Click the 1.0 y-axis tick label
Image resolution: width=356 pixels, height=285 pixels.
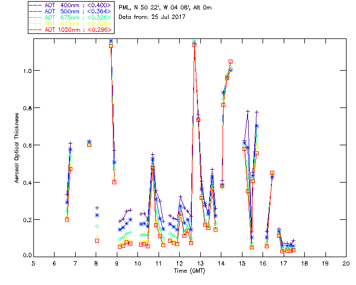click(x=27, y=71)
